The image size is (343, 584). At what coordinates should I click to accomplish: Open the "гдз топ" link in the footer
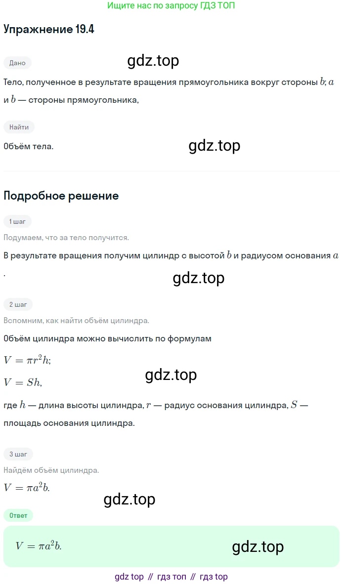pyautogui.click(x=171, y=577)
